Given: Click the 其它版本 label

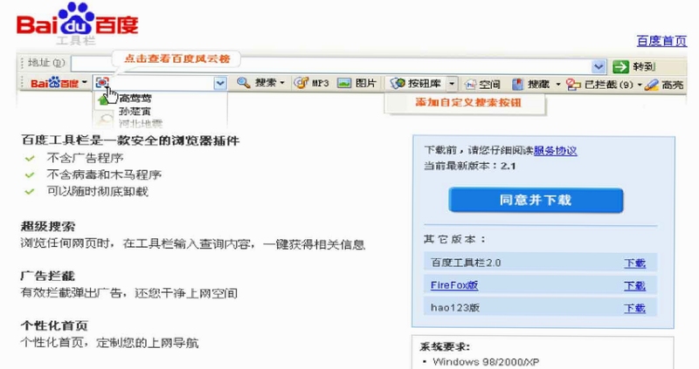Looking at the screenshot, I should 454,240.
